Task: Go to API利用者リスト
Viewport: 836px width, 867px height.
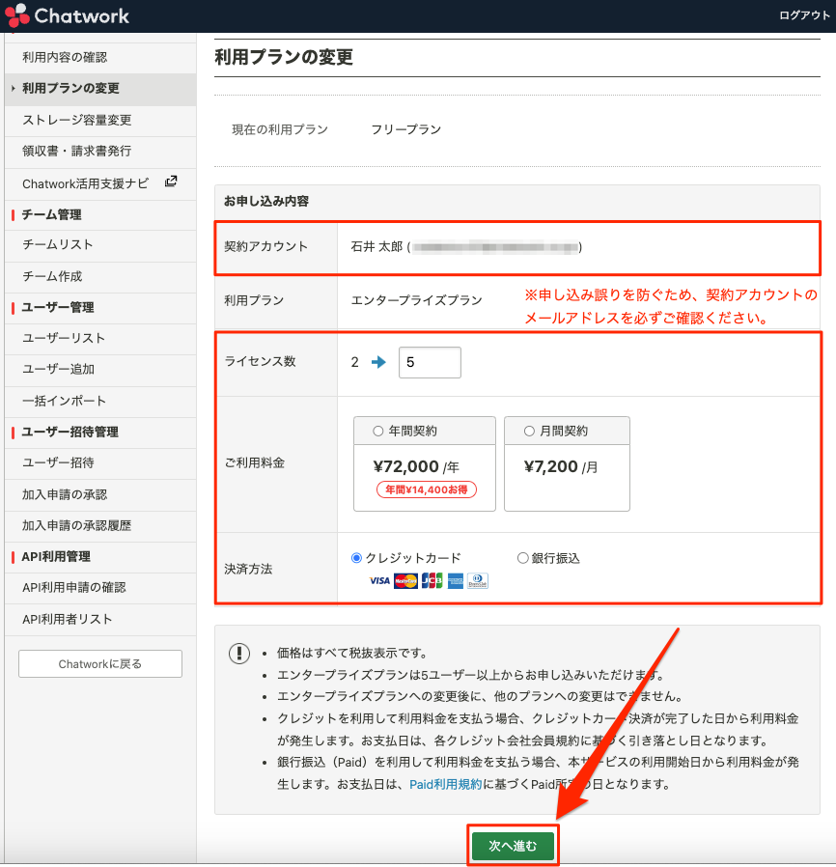Action: coord(100,619)
